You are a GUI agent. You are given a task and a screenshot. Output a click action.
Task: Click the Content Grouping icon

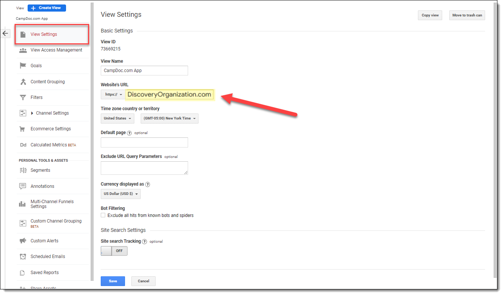tap(23, 82)
